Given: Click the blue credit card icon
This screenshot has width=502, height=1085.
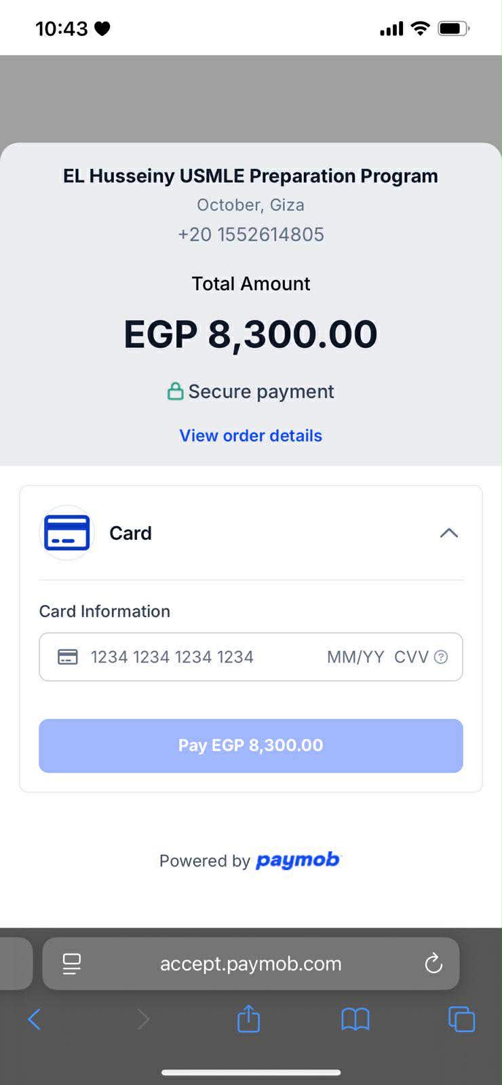Looking at the screenshot, I should (66, 533).
